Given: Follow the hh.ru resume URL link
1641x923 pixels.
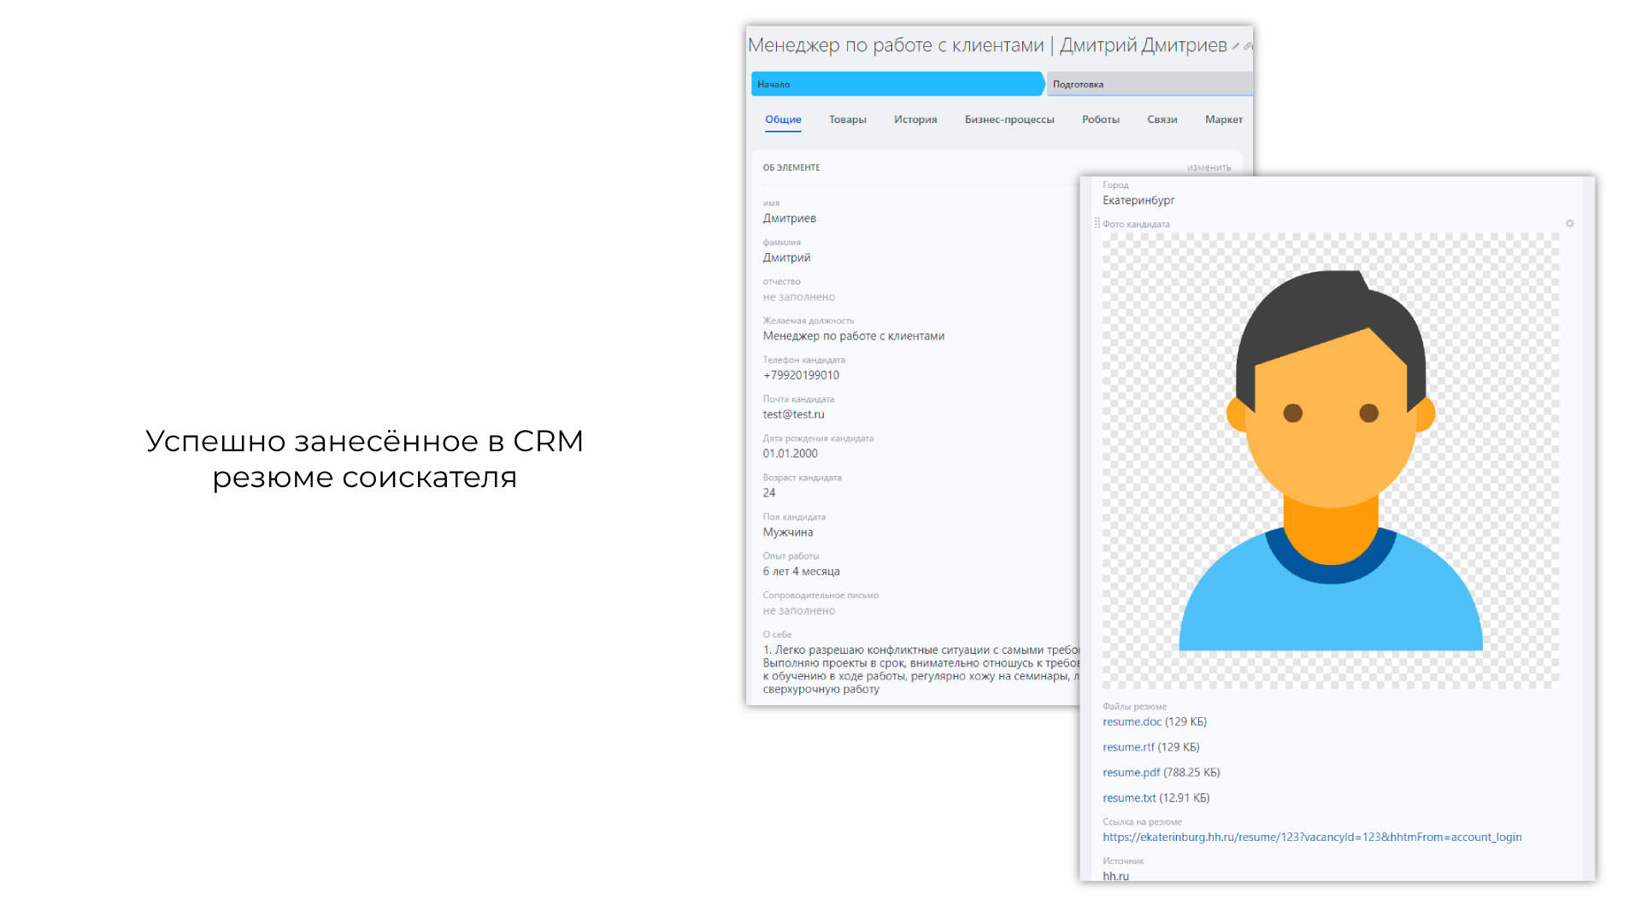Looking at the screenshot, I should 1311,838.
